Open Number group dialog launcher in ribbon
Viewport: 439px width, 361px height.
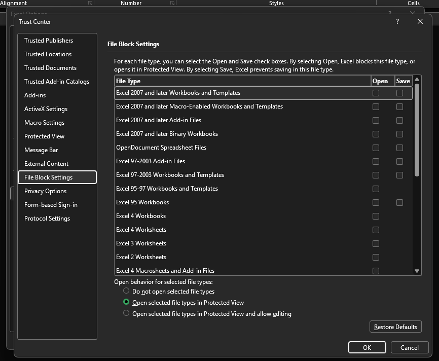coord(172,3)
